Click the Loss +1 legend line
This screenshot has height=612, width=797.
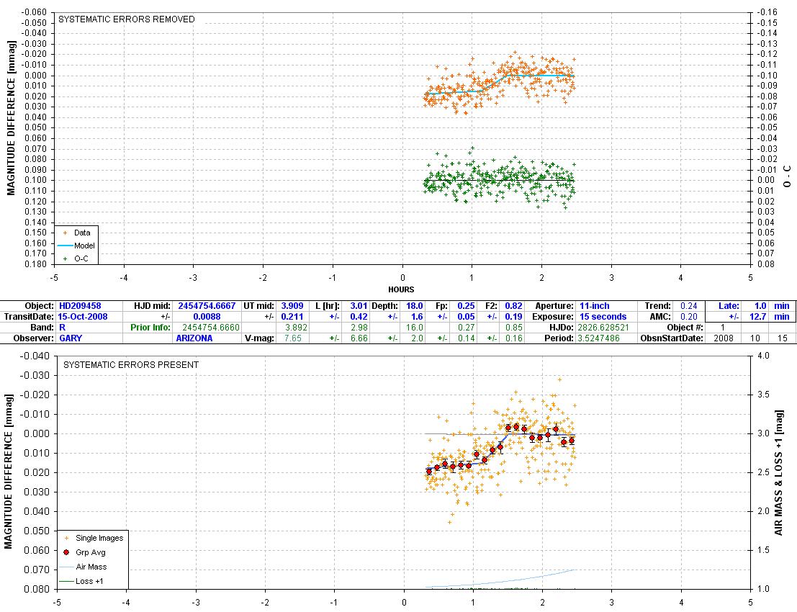67,580
